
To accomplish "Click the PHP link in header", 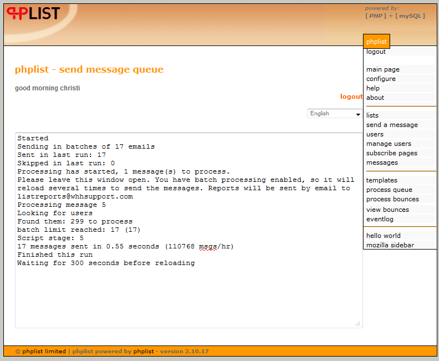I will [376, 16].
